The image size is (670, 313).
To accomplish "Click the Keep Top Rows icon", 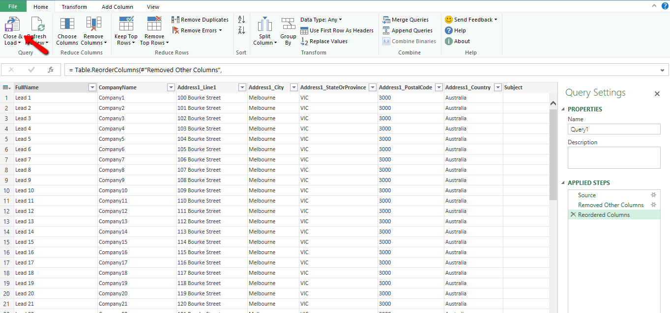I will [126, 24].
